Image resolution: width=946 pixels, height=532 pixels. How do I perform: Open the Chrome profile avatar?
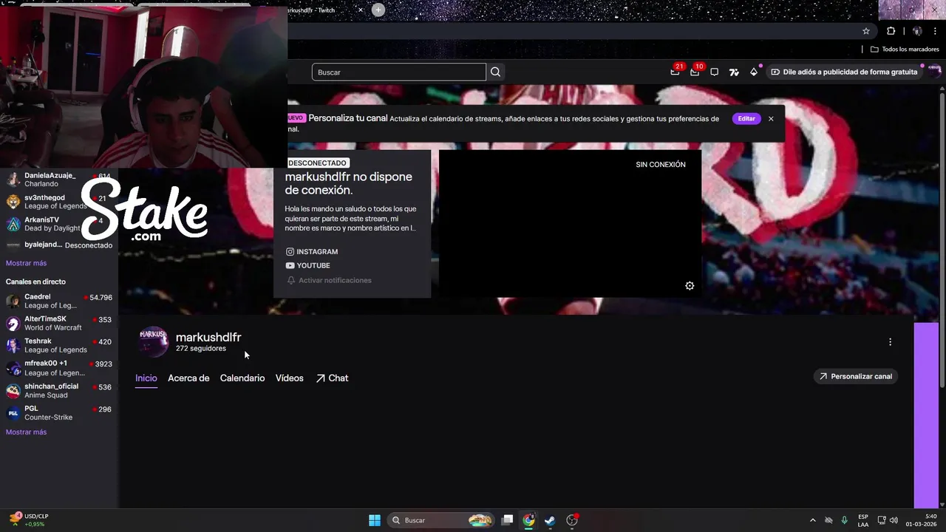917,31
